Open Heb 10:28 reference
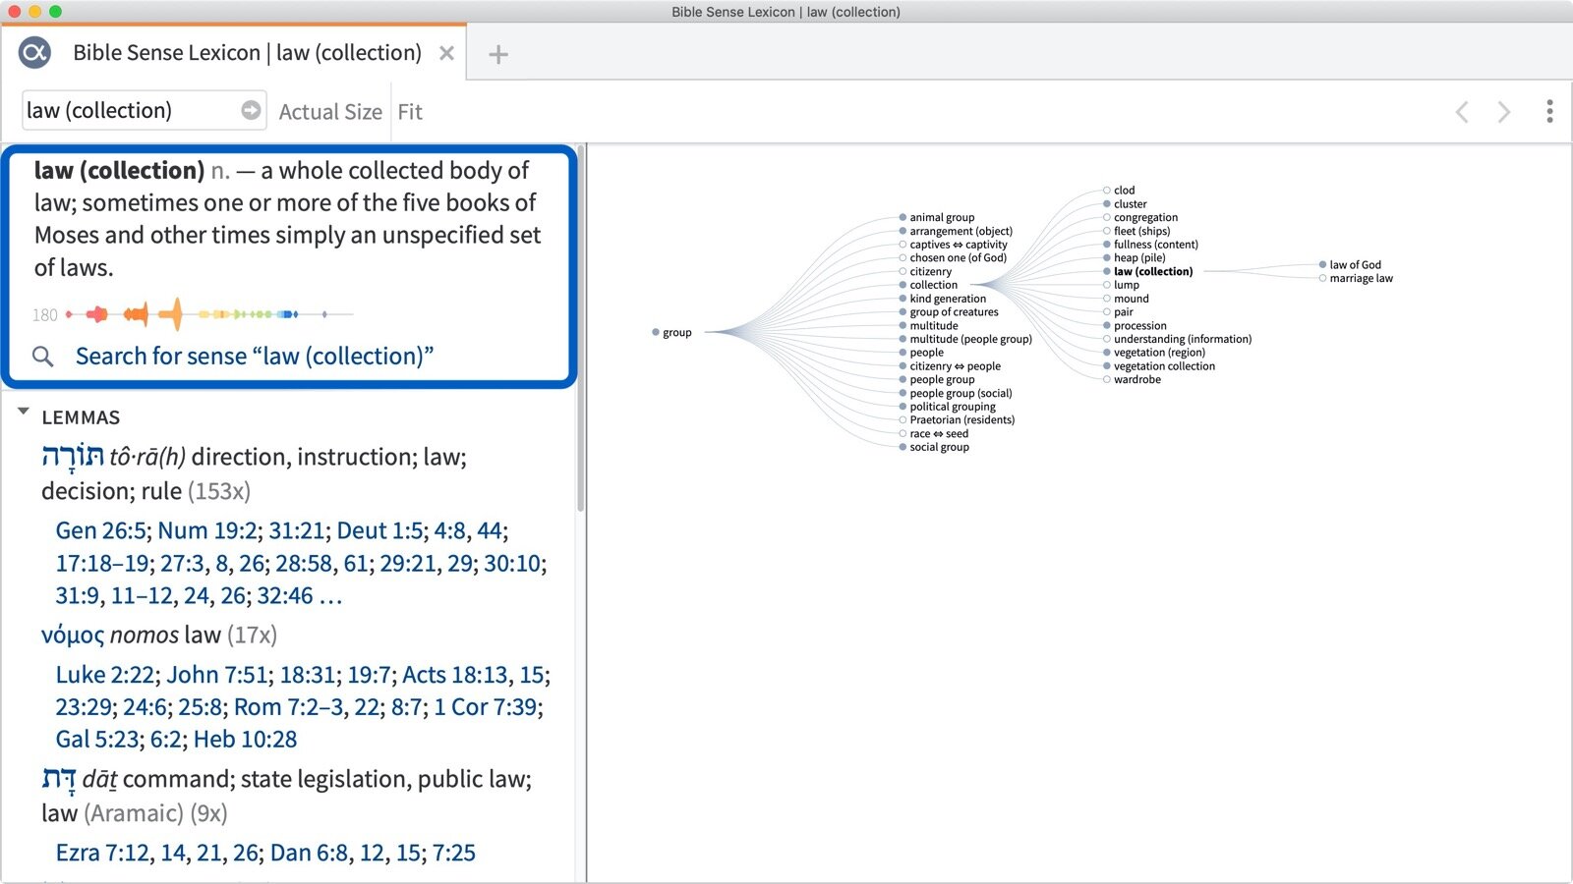Image resolution: width=1573 pixels, height=884 pixels. pos(245,739)
